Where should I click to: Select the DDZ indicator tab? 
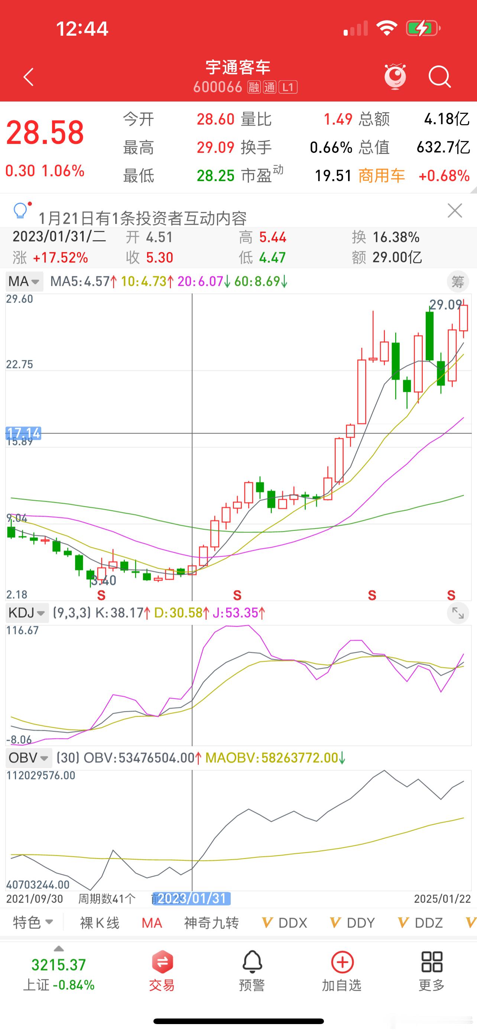(421, 923)
